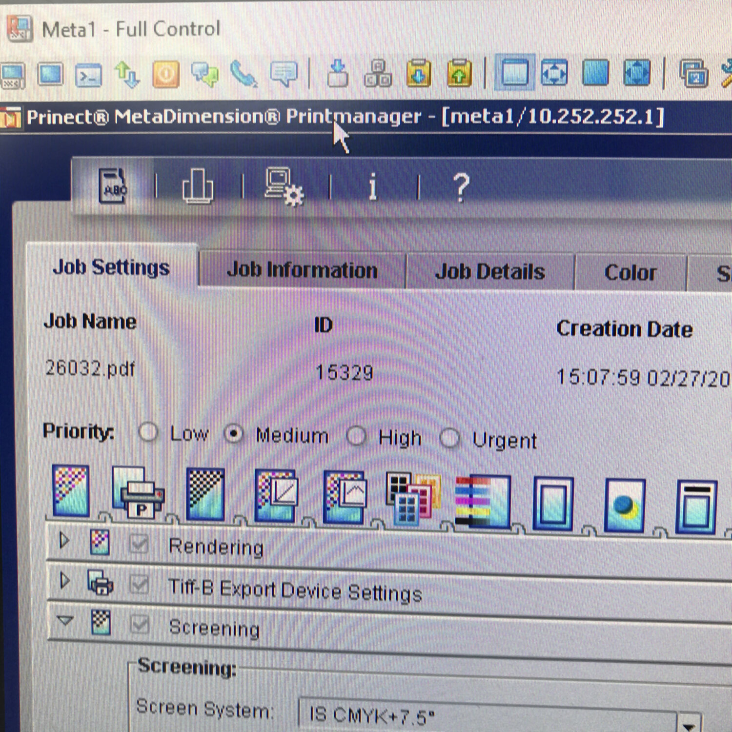
Task: Click the page with header bar step icon
Action: click(696, 507)
